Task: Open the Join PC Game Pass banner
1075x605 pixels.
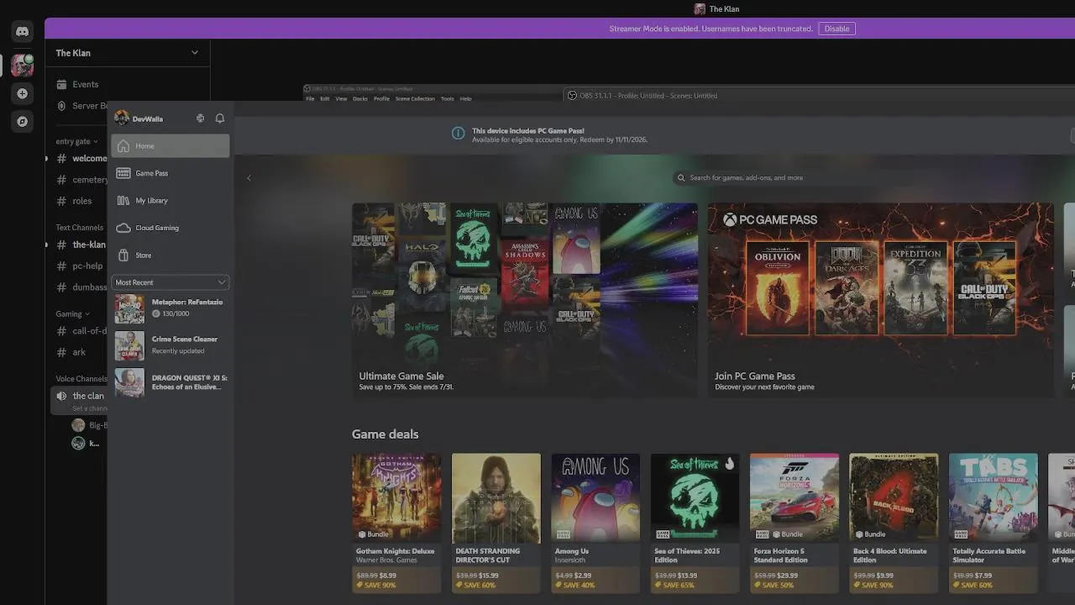Action: tap(880, 300)
